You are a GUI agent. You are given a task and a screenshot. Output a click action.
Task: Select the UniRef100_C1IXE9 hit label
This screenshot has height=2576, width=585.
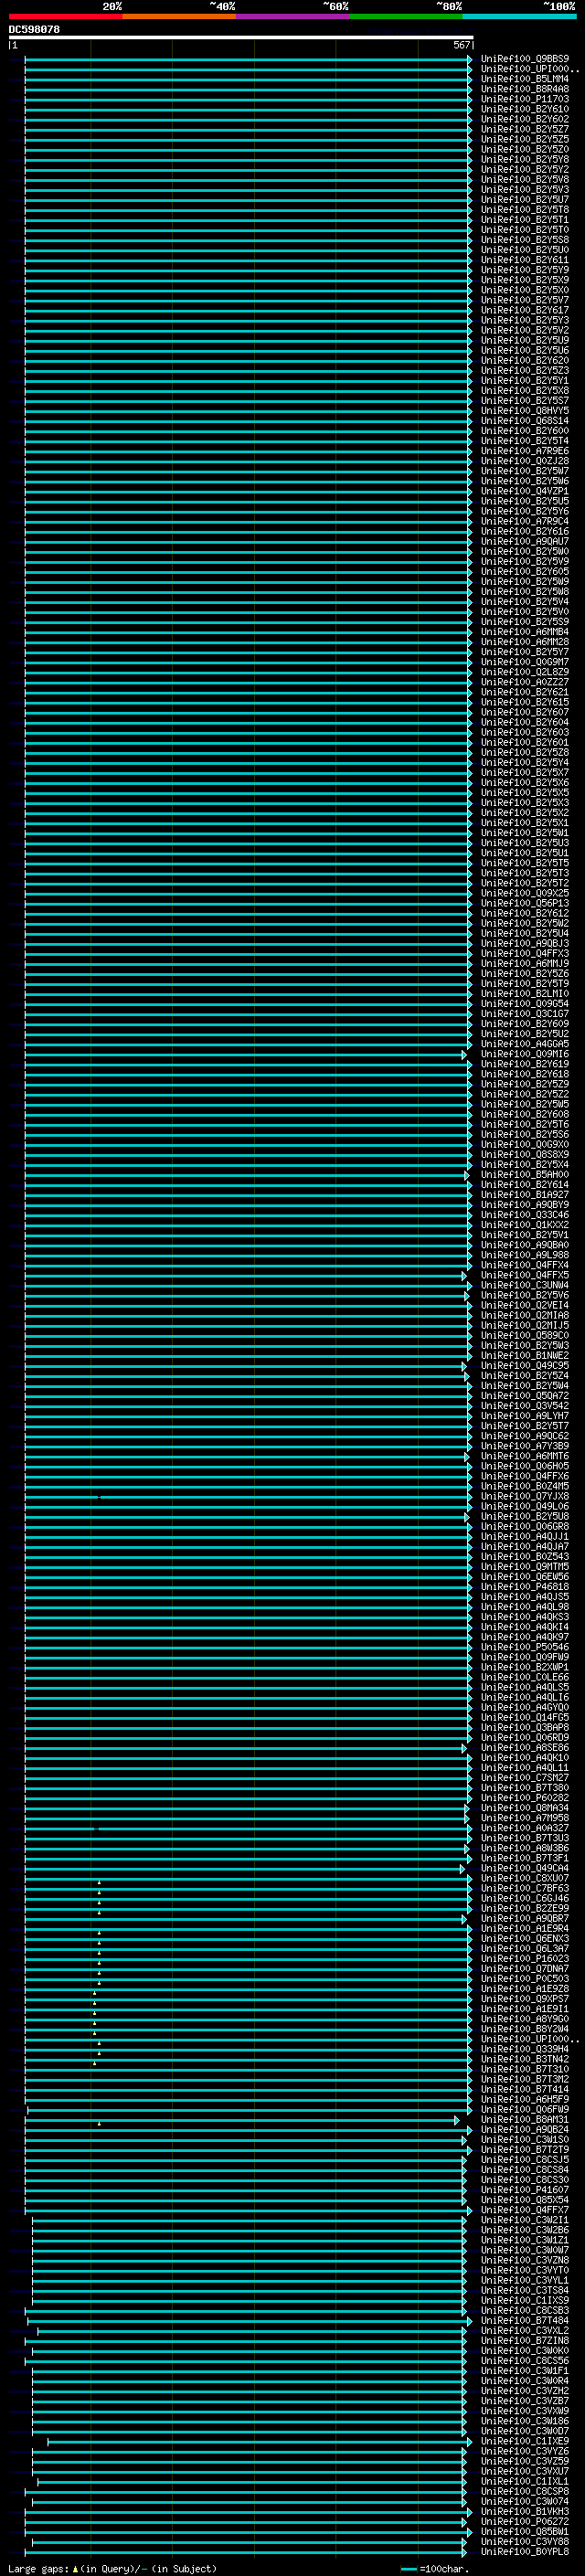click(x=525, y=2441)
